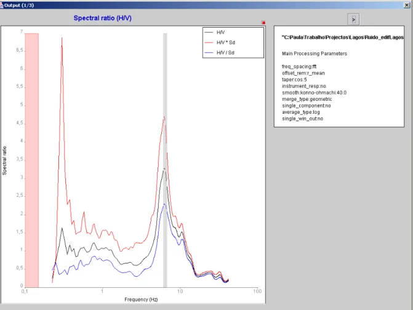Screen dimensions: 413x310
Task: Select the red H/V * Sd legend line
Action: click(209, 42)
